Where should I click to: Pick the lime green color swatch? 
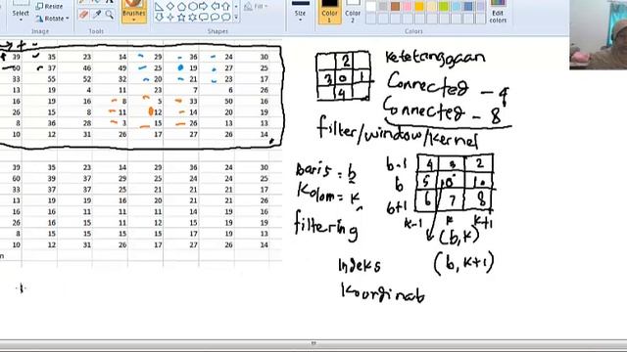[x=444, y=7]
